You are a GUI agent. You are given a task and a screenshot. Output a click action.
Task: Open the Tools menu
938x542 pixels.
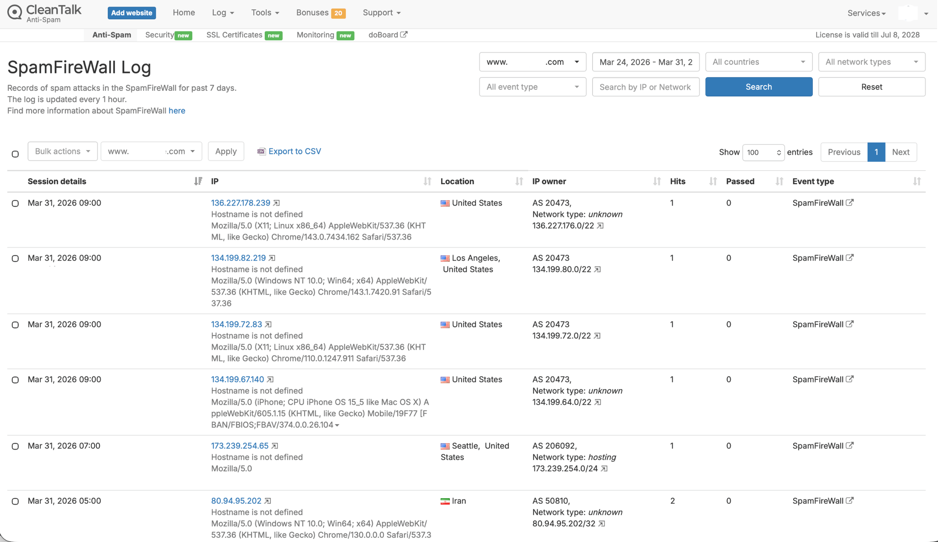[265, 12]
